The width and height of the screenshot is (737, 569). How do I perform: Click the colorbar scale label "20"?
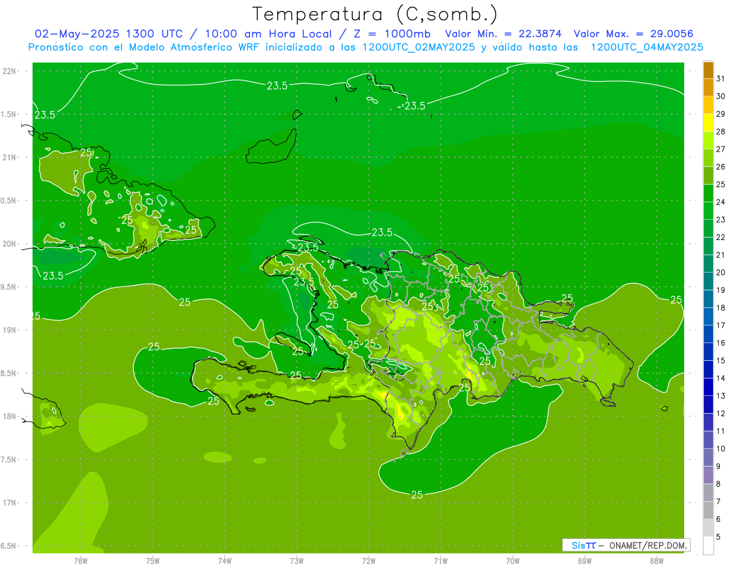(x=721, y=273)
